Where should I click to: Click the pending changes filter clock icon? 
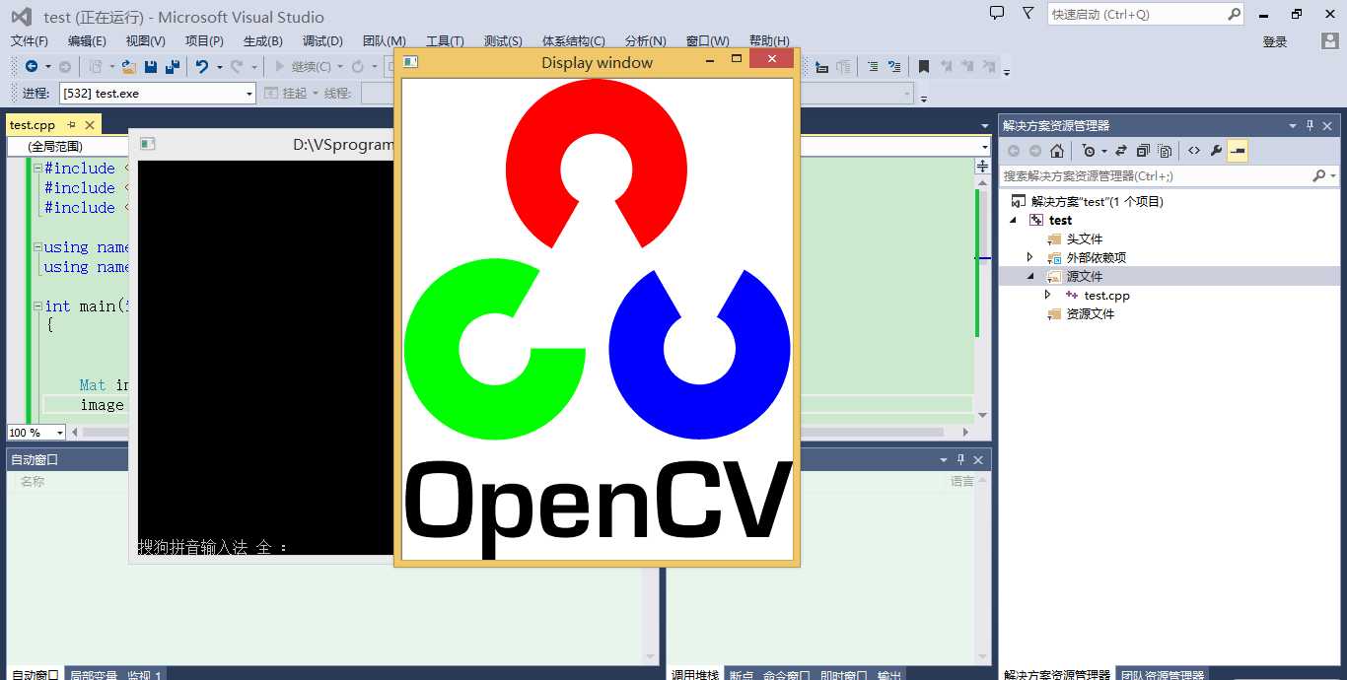tap(1088, 151)
